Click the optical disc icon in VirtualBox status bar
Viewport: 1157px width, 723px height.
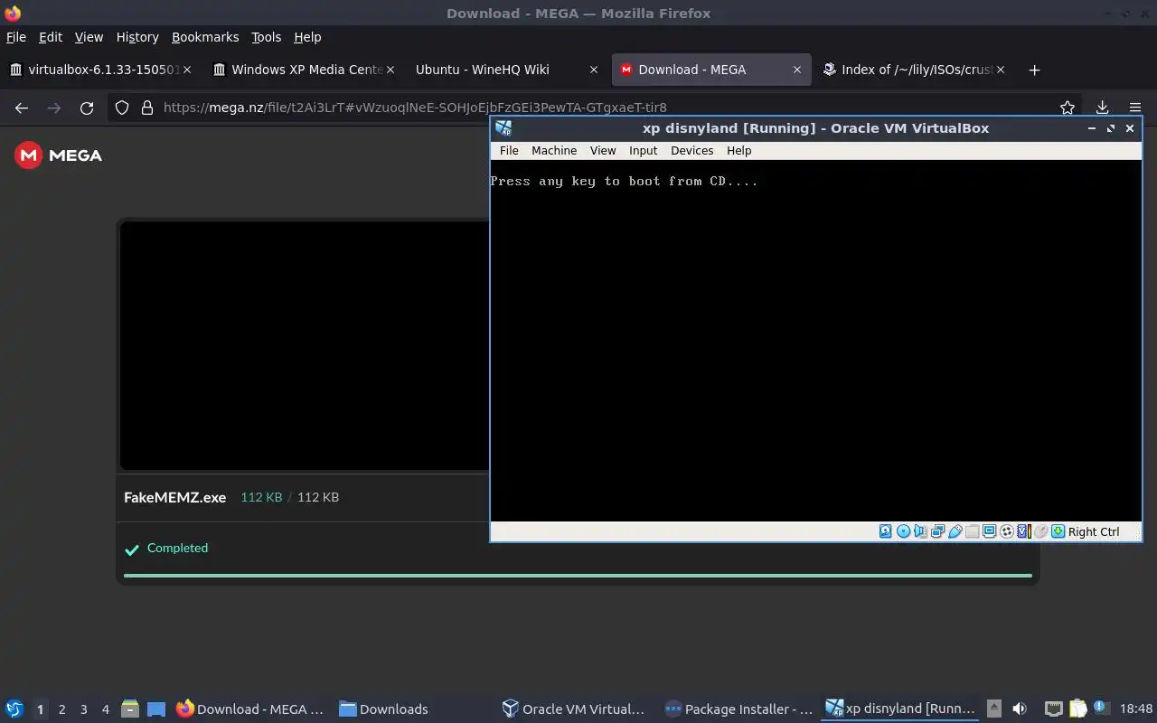903,531
